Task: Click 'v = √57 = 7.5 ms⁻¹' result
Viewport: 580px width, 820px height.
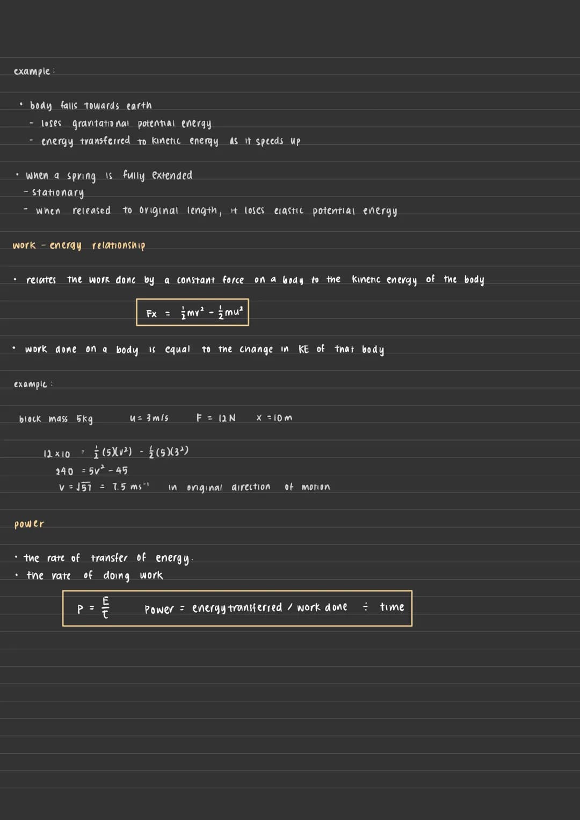Action: (x=104, y=487)
